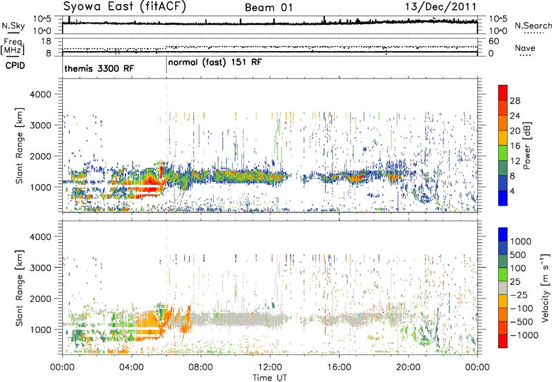Click the '16:00' time axis label
Viewport: 552px width, 382px height.
[339, 368]
